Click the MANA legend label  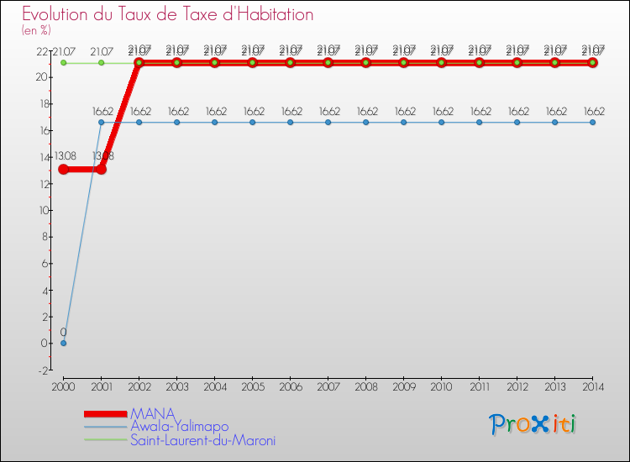coord(153,413)
